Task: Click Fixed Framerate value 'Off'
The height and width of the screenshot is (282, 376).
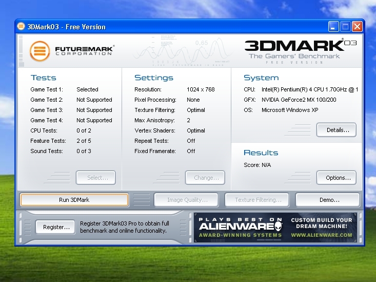Action: (191, 152)
